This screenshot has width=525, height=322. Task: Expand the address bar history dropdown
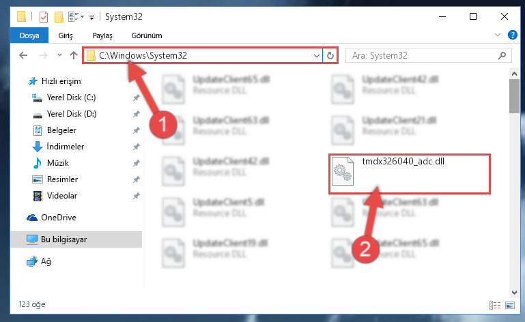316,55
